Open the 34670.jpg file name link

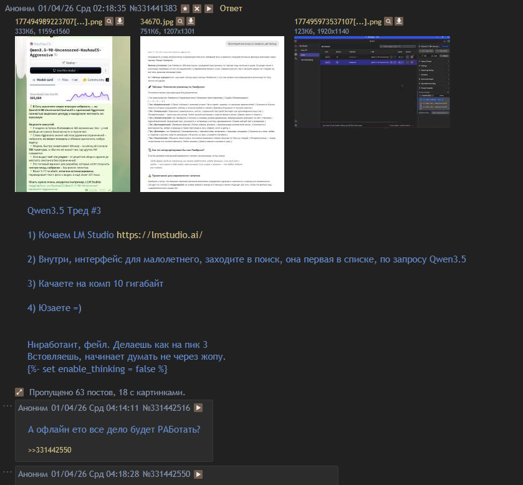[156, 22]
